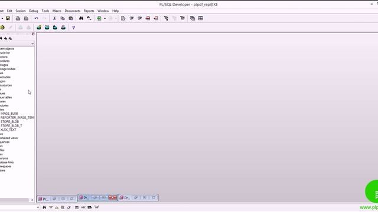Open the Window menu
This screenshot has height=212, width=378.
click(x=103, y=11)
